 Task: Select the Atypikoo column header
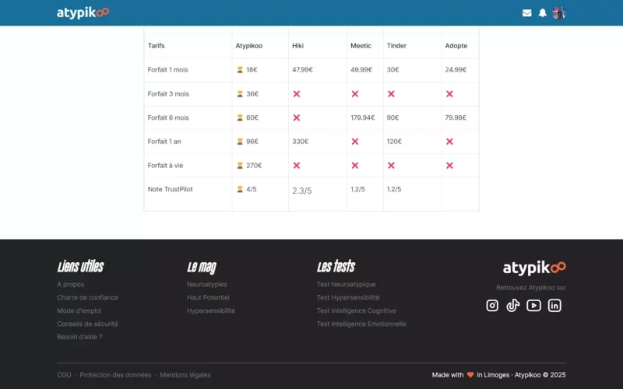pos(249,46)
